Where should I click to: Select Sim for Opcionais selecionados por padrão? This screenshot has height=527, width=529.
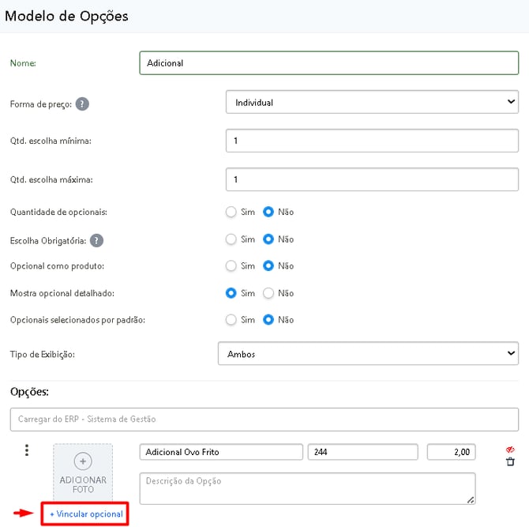[x=231, y=320]
